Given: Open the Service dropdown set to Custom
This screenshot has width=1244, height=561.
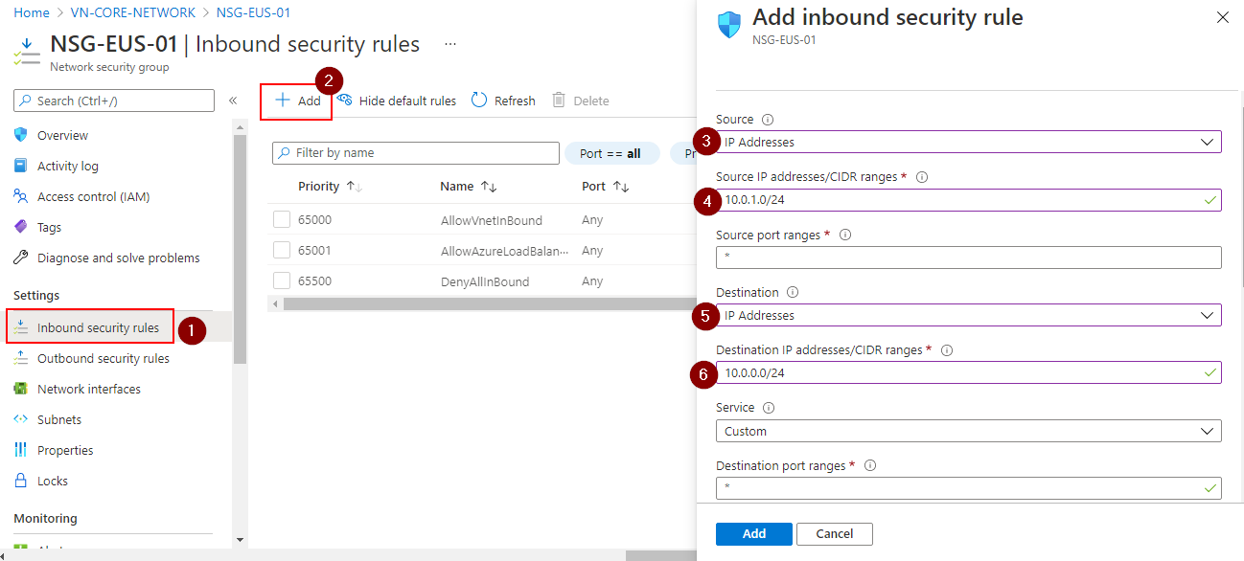Looking at the screenshot, I should pos(968,432).
